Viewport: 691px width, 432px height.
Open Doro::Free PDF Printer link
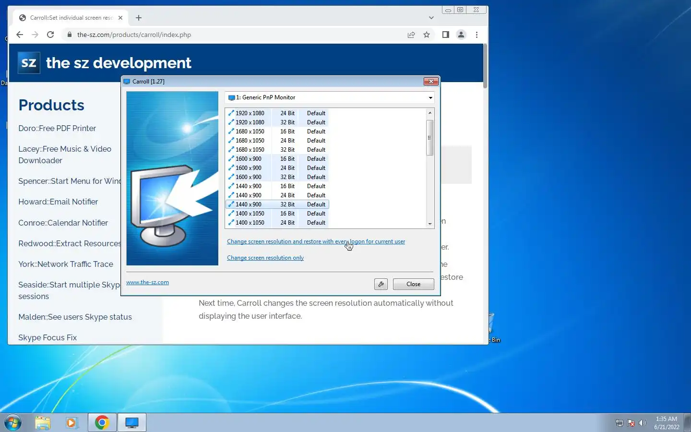click(x=57, y=128)
